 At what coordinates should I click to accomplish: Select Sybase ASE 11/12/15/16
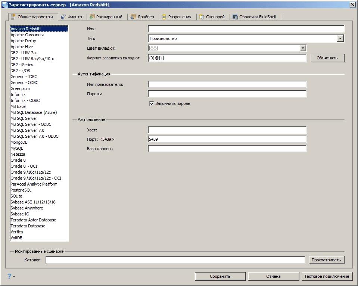tap(39, 202)
